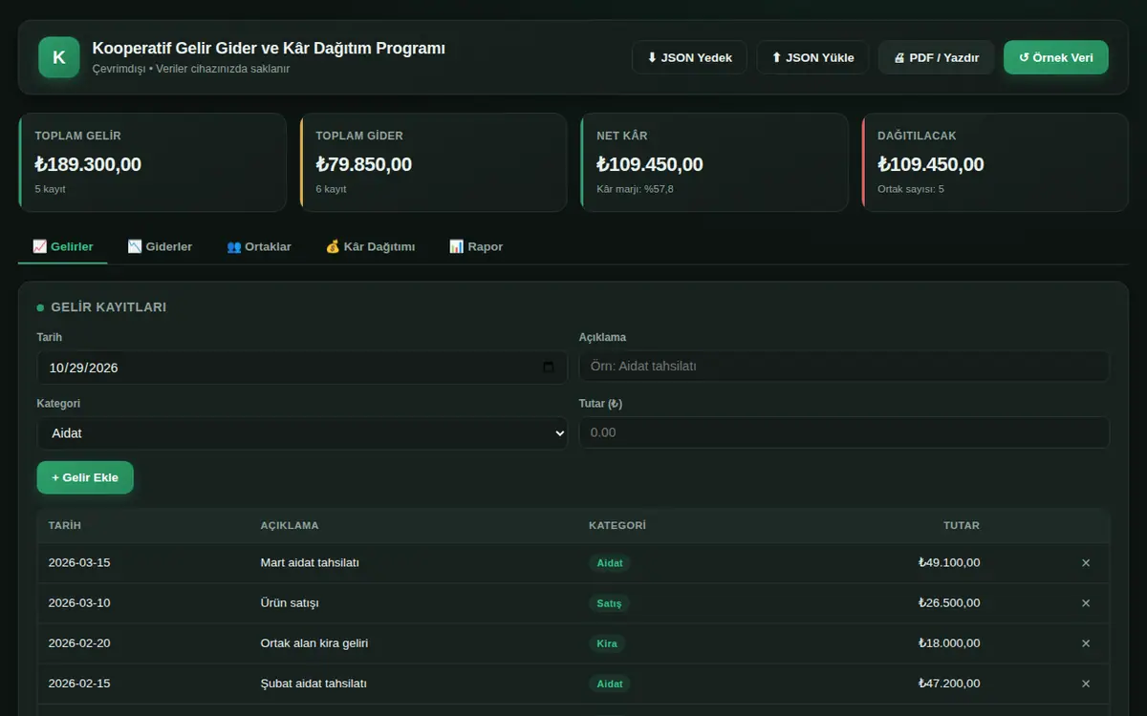Click the JSON Yükle upload button
The image size is (1147, 716).
[x=812, y=57]
